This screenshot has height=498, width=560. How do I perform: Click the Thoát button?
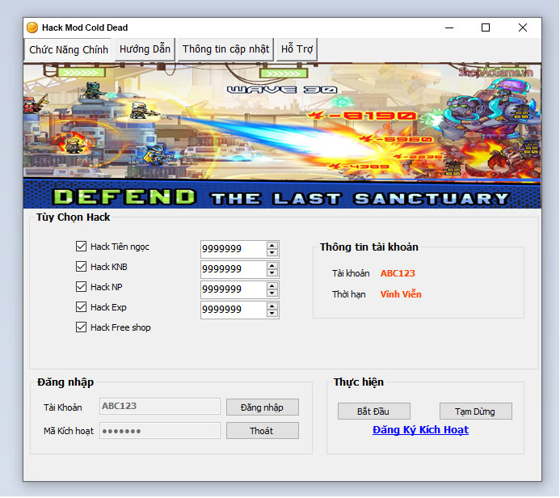click(x=263, y=431)
